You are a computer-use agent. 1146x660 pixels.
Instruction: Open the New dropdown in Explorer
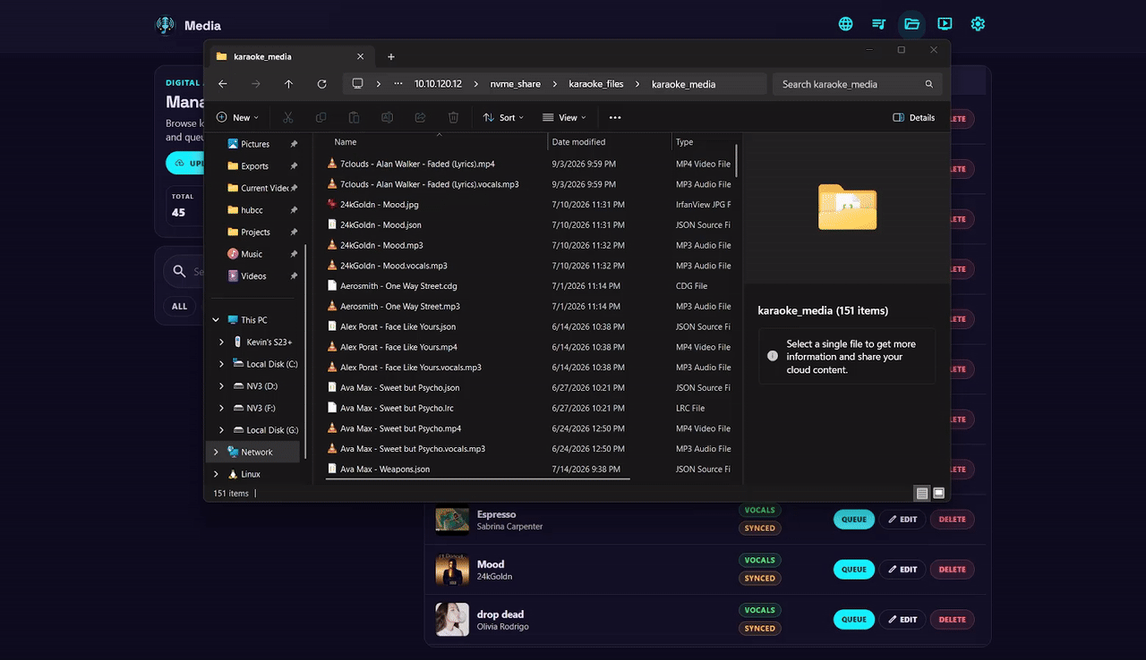click(x=237, y=117)
